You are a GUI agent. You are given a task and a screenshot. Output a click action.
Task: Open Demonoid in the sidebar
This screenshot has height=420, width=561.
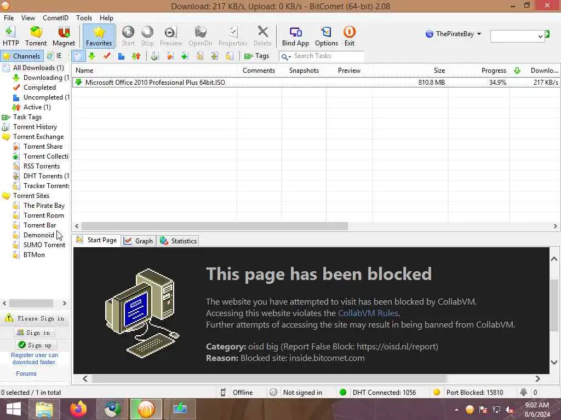coord(39,235)
